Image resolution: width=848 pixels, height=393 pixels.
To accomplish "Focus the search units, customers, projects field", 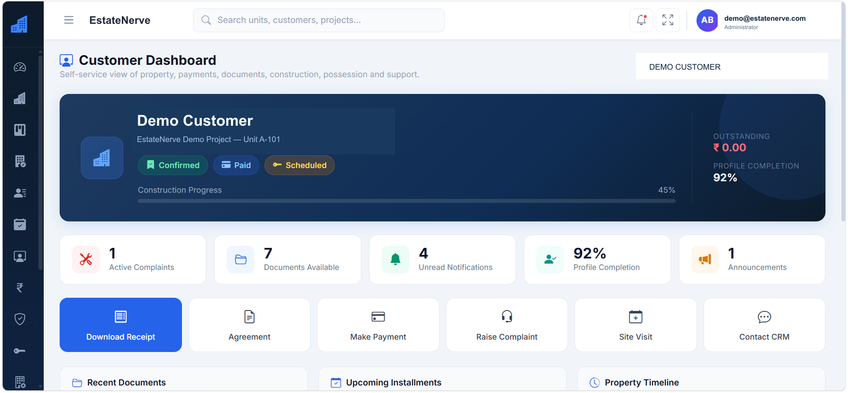I will (x=318, y=20).
